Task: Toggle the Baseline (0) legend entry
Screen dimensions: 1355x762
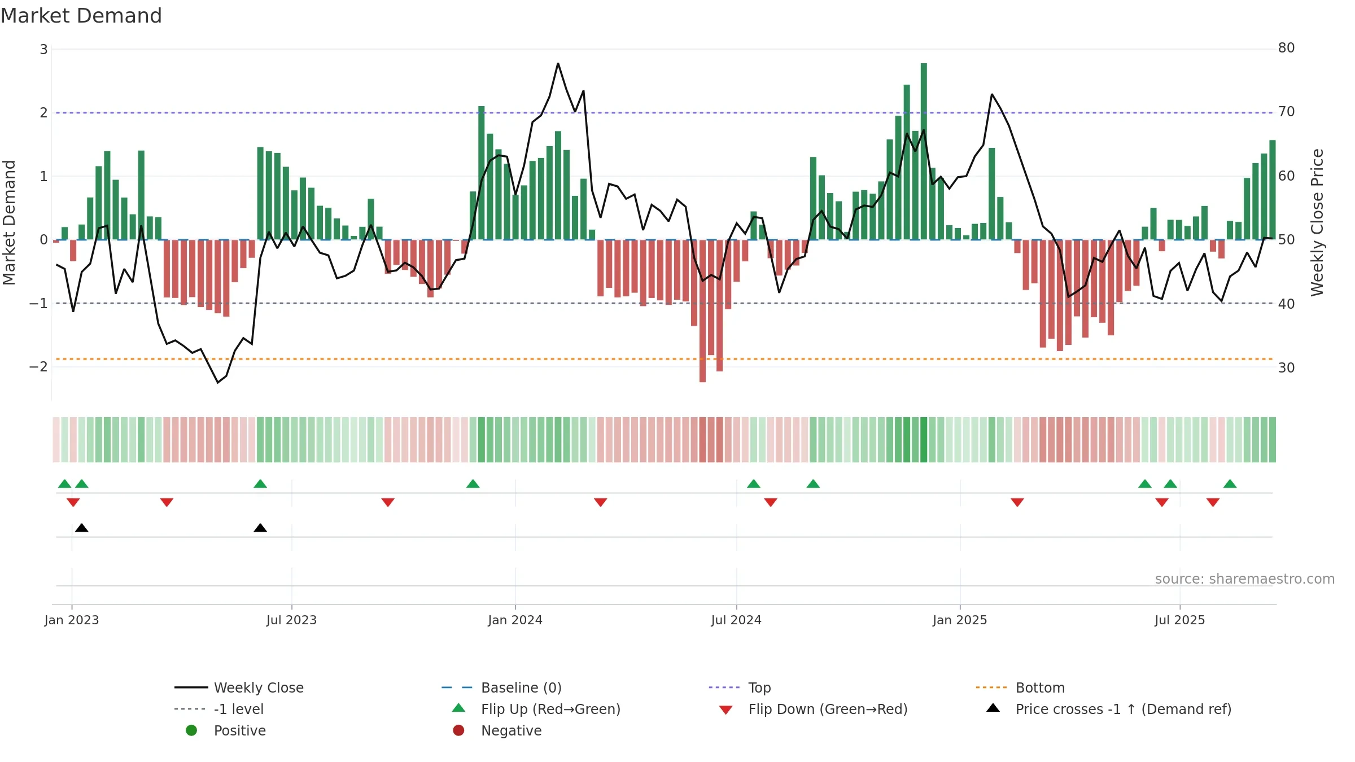Action: coord(501,687)
